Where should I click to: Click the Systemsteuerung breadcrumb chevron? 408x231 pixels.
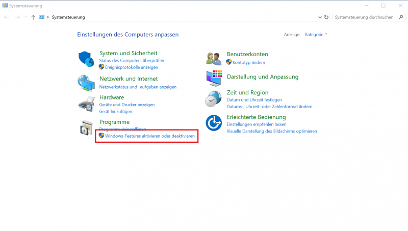pos(48,17)
